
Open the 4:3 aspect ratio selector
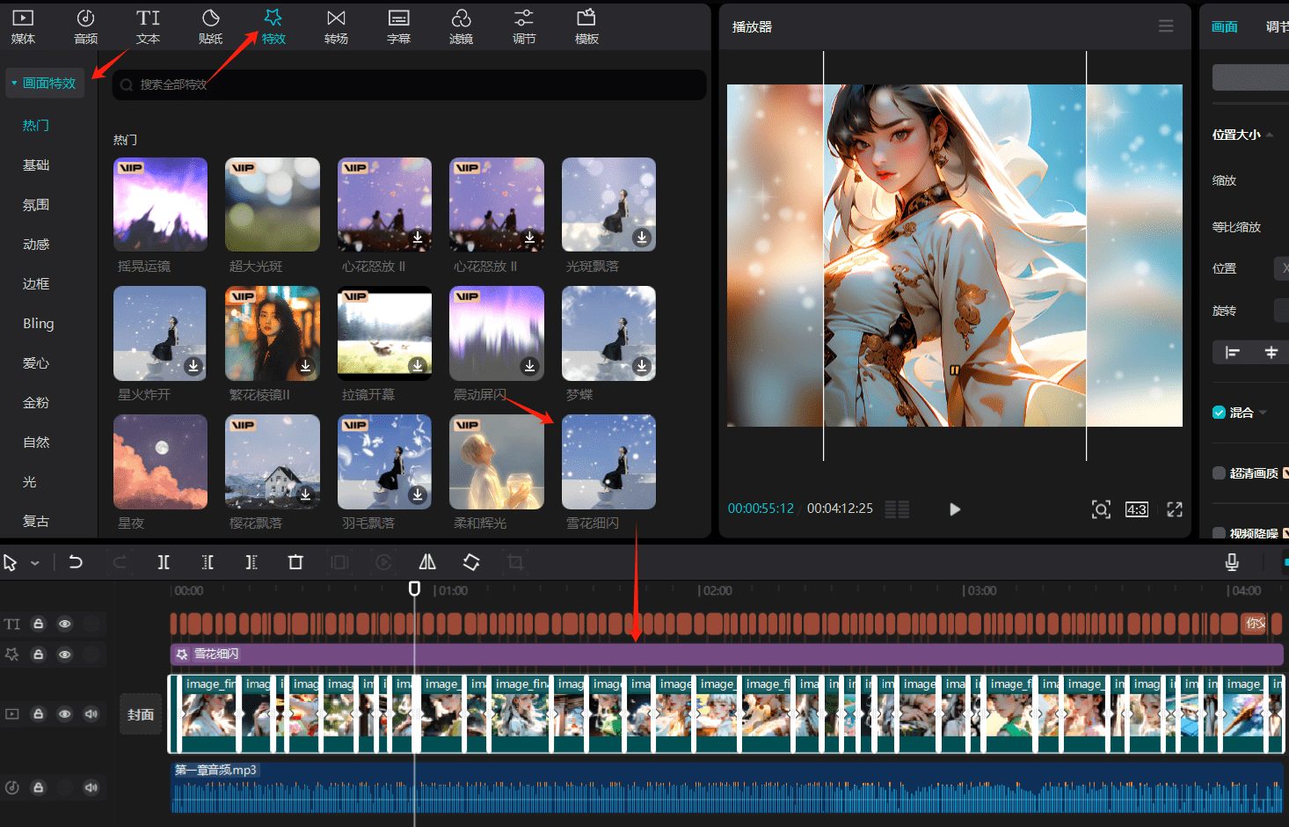(1137, 509)
